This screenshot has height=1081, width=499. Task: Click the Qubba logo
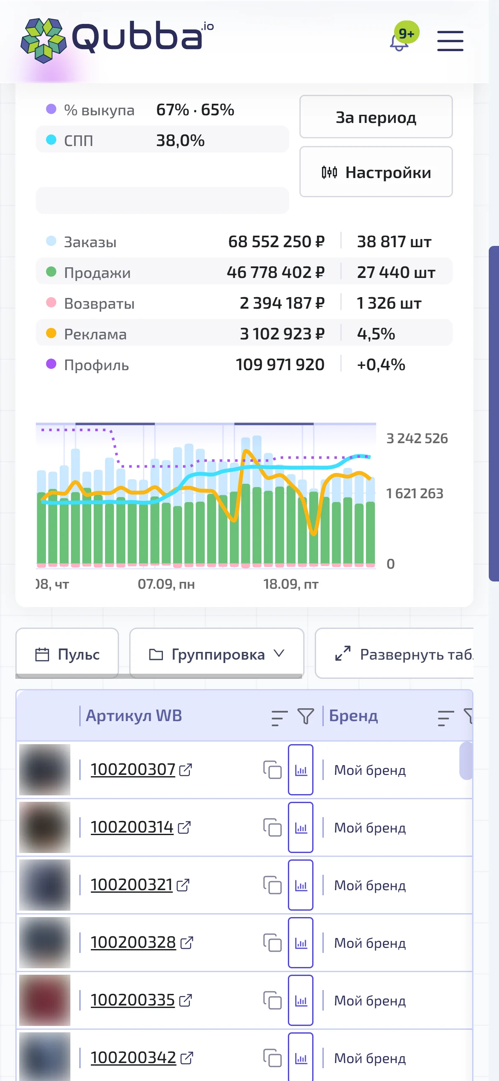(x=117, y=40)
